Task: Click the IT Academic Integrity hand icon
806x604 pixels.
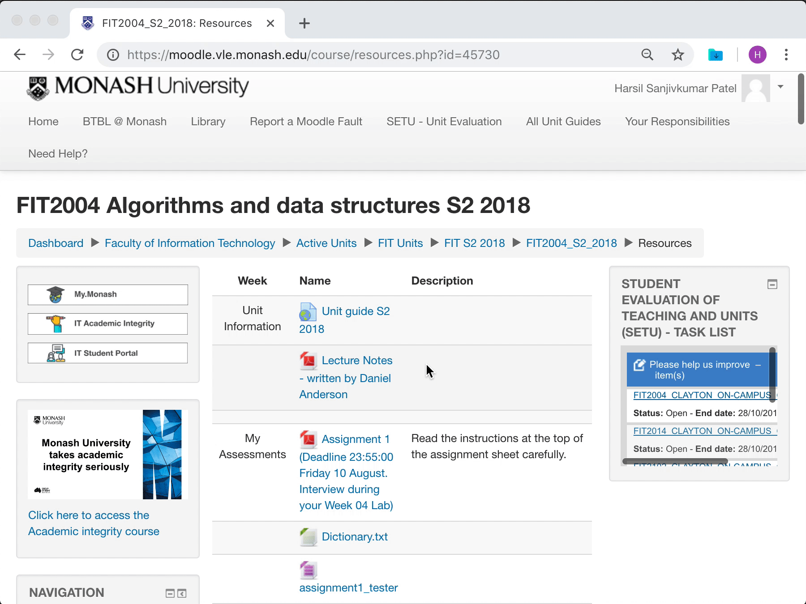Action: [56, 323]
